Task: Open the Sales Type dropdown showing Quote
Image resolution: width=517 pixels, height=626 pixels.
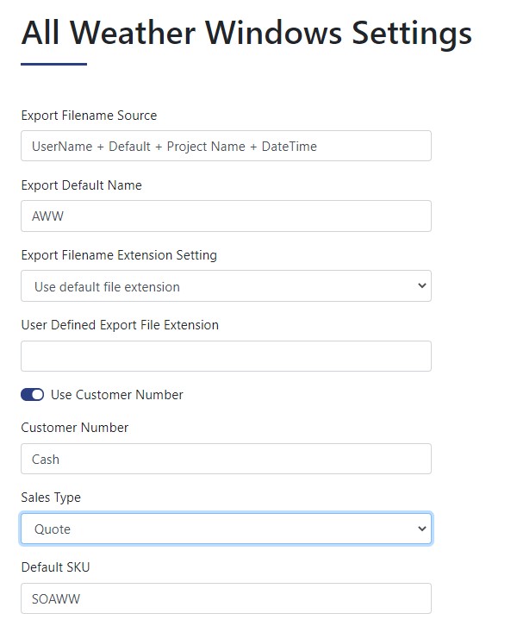Action: (x=226, y=529)
